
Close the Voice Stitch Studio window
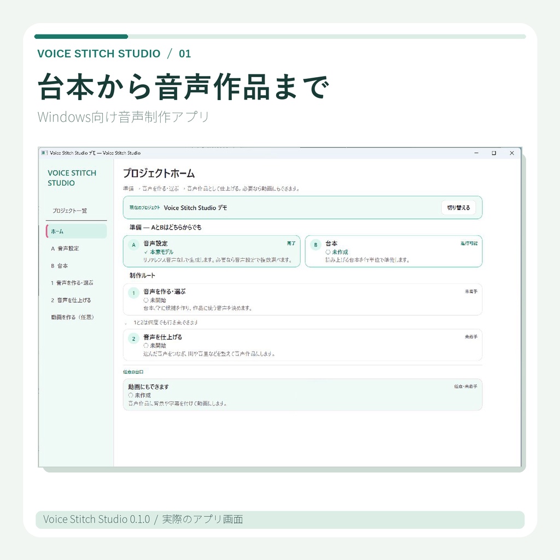tap(512, 153)
